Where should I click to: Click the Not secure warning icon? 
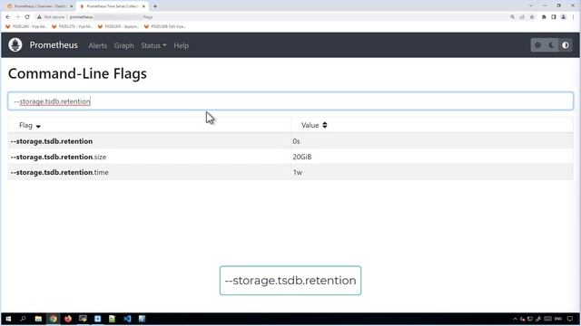tap(39, 17)
